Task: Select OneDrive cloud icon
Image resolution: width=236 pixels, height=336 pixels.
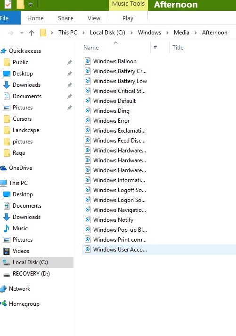Action: point(3,168)
